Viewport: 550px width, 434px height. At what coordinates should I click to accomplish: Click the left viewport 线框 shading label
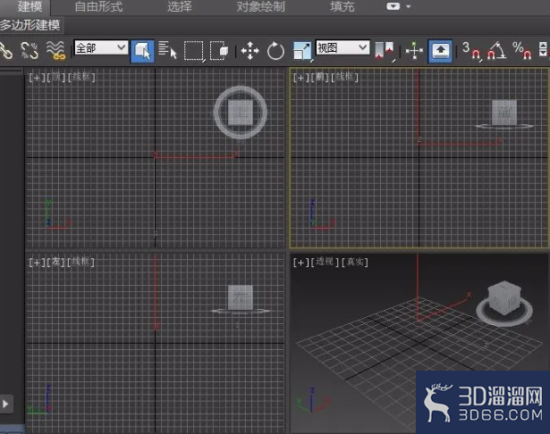pyautogui.click(x=80, y=262)
